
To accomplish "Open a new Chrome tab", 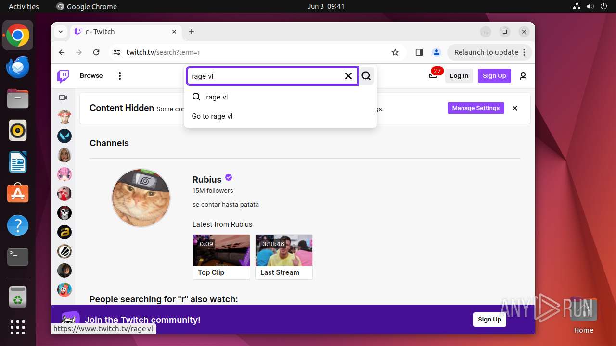I will [192, 32].
